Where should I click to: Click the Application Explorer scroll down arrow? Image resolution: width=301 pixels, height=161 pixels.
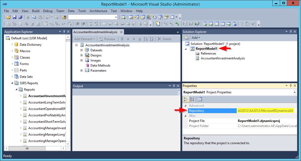[68, 143]
